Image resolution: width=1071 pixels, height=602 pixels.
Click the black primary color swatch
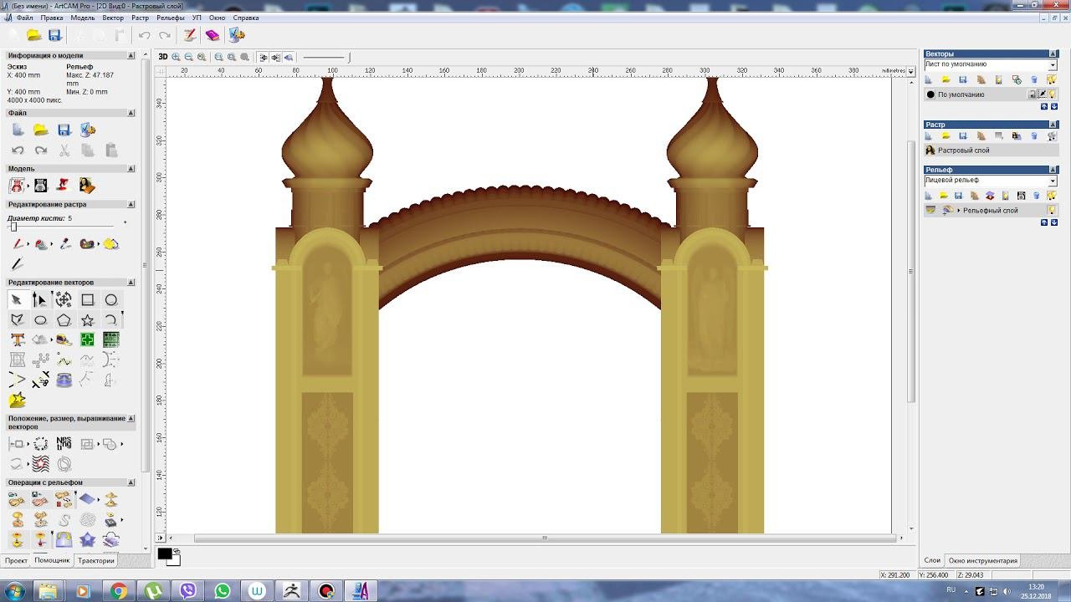[x=164, y=554]
